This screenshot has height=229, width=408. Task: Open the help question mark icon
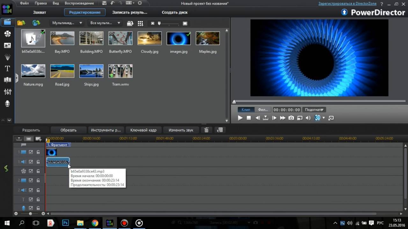coord(382,4)
